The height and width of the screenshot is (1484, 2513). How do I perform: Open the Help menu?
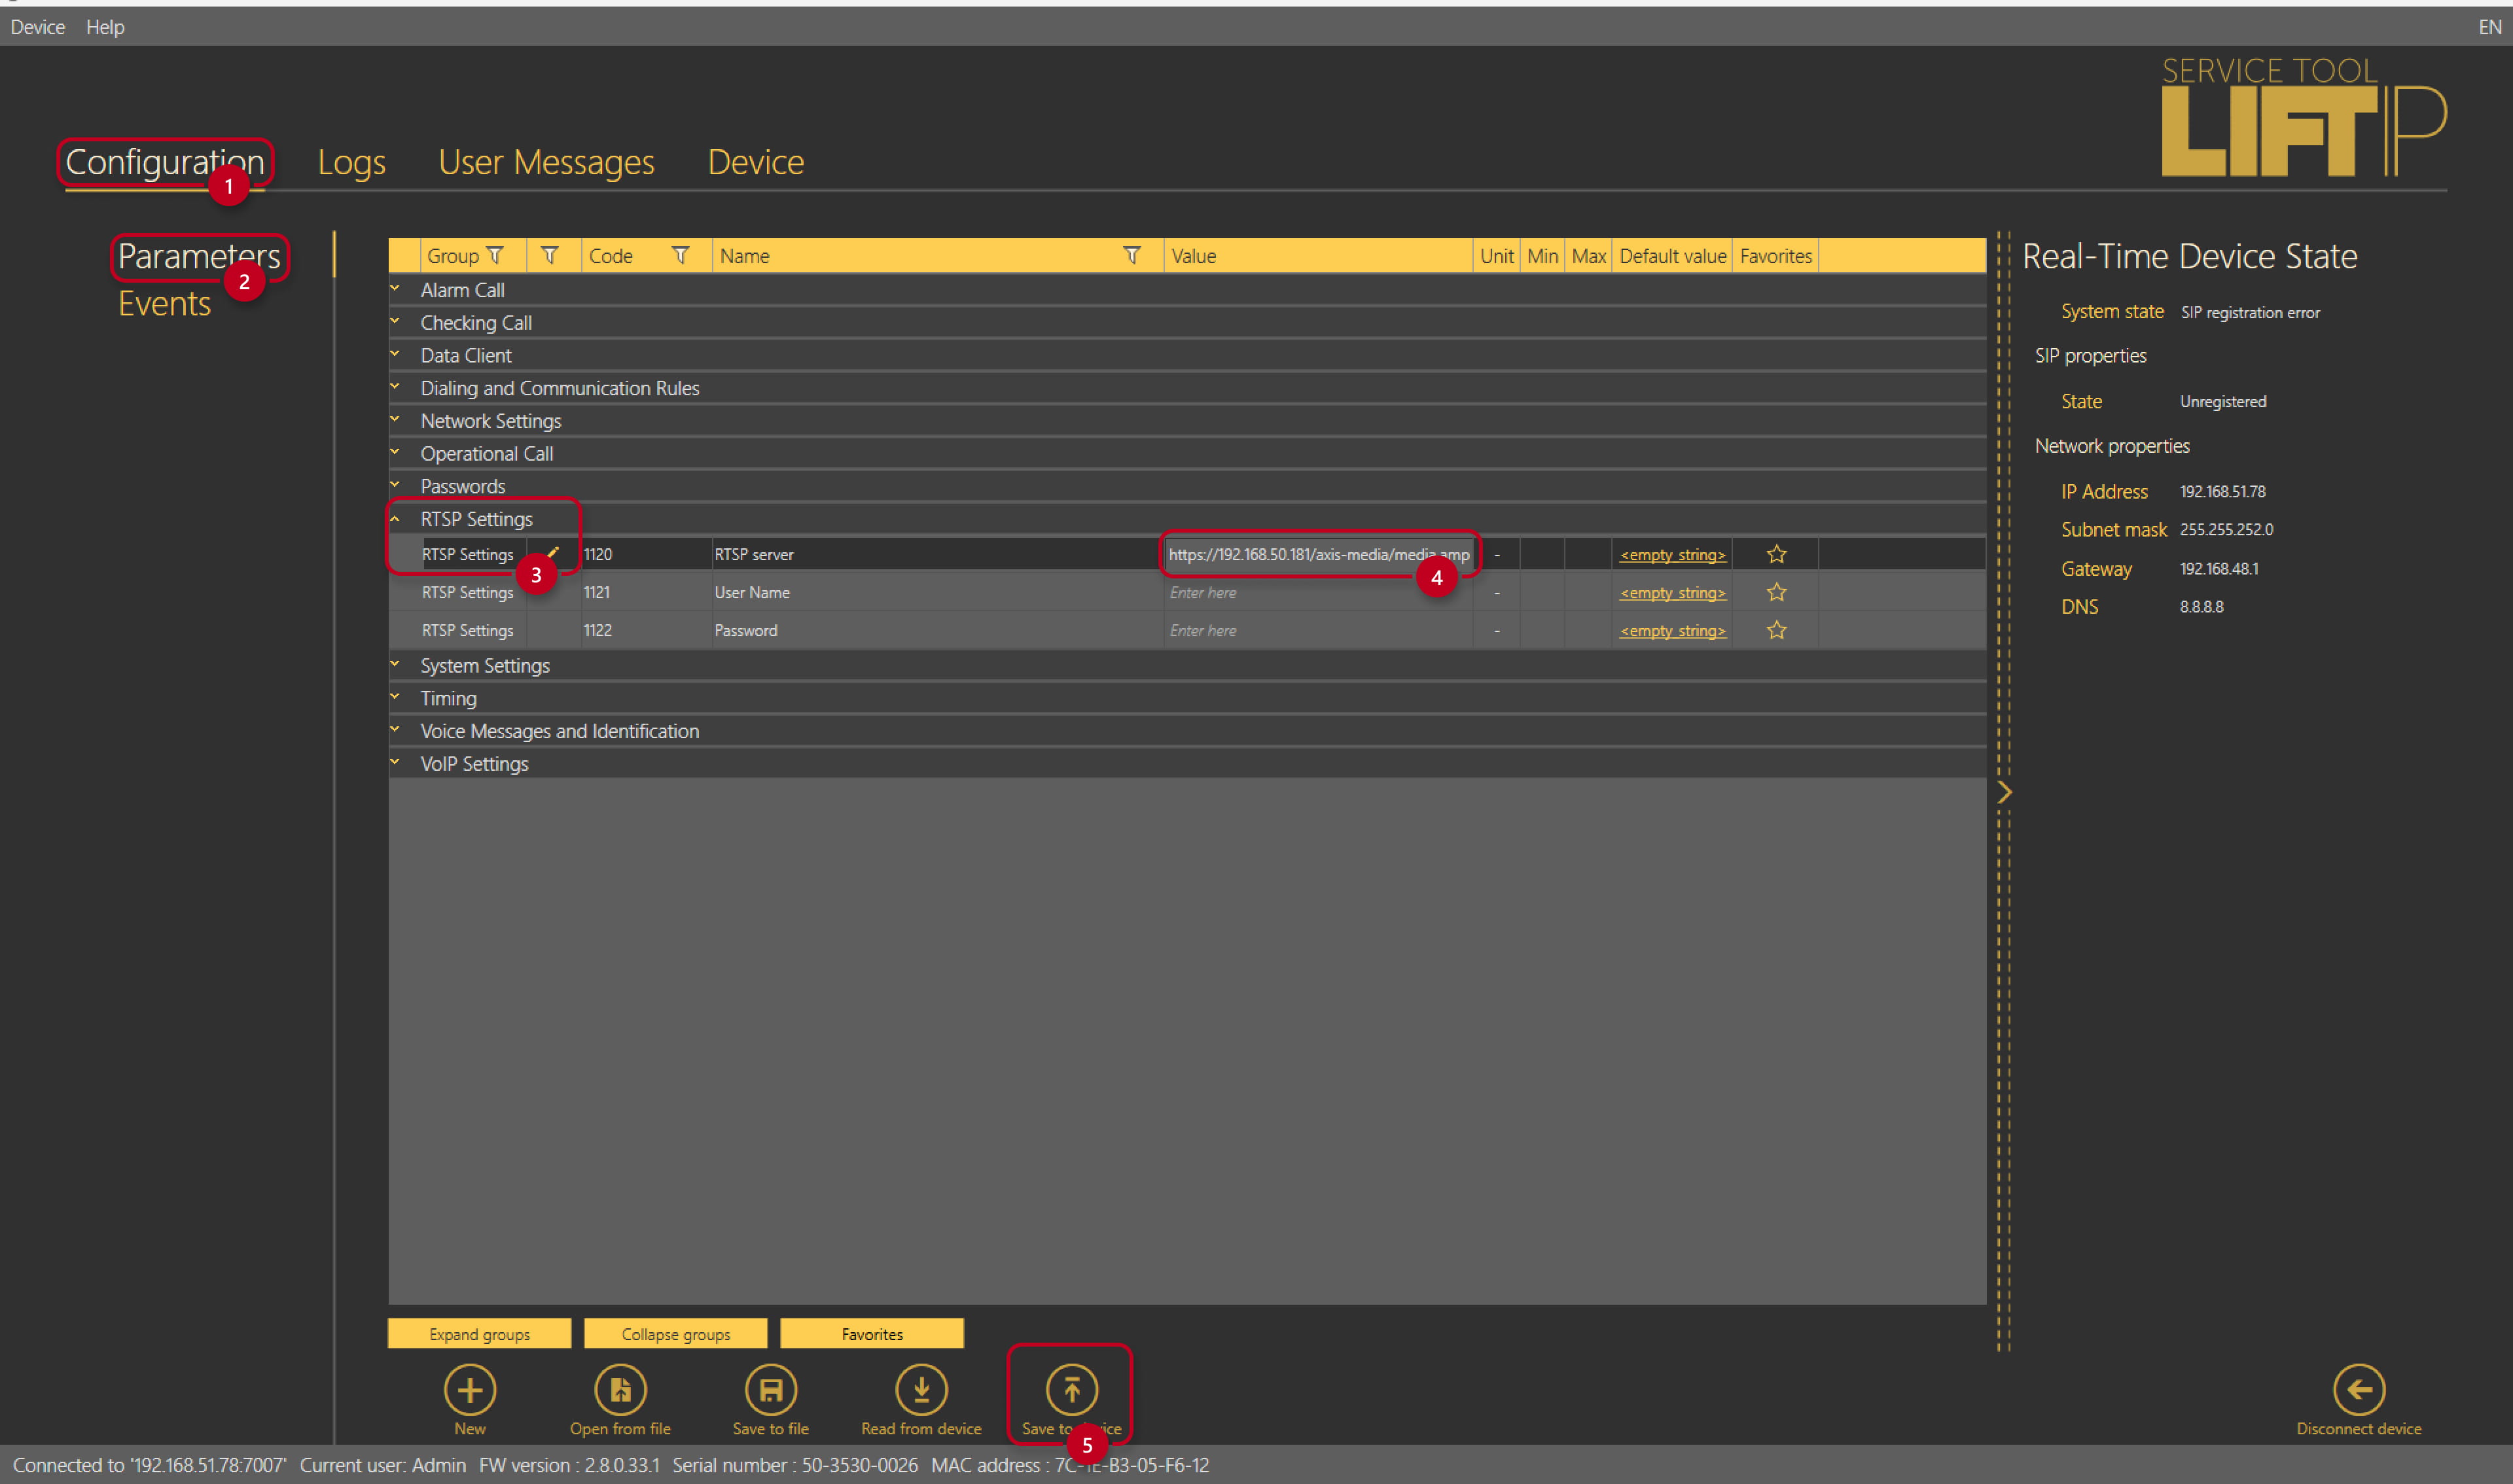pyautogui.click(x=105, y=27)
